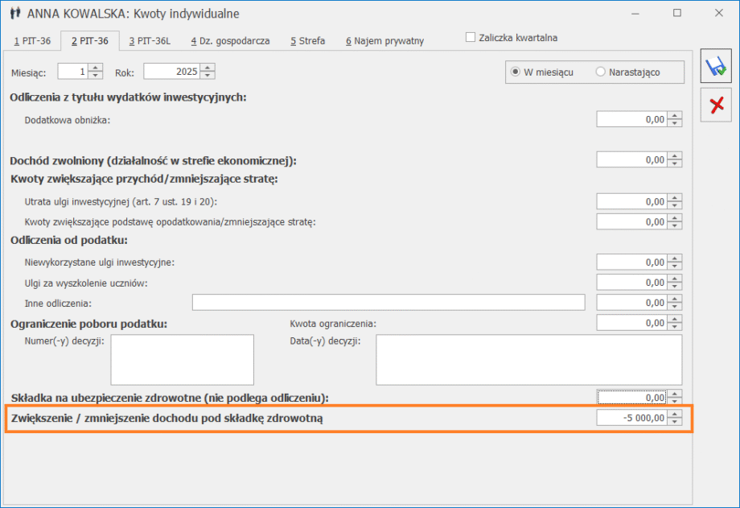Click the Numer(-y) decyzji text area
This screenshot has height=508, width=740.
tap(182, 360)
